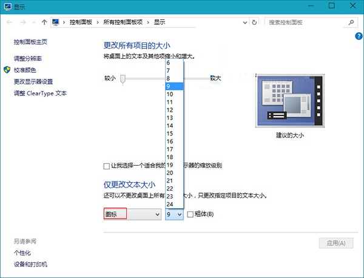
Task: Select font size 12 from list
Action: coord(170,110)
